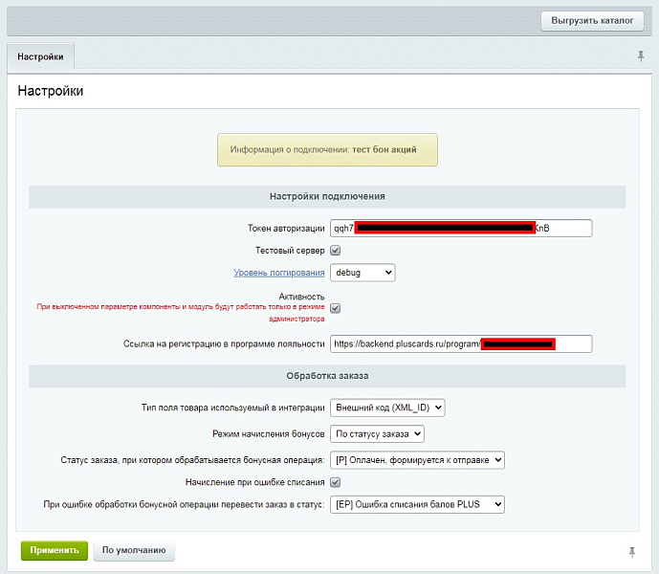The width and height of the screenshot is (659, 574).
Task: Disable the Активность checkbox
Action: pos(336,308)
